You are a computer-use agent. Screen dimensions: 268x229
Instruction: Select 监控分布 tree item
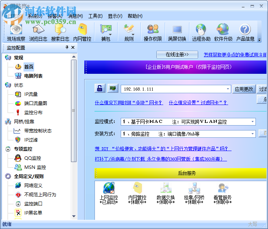point(33,113)
